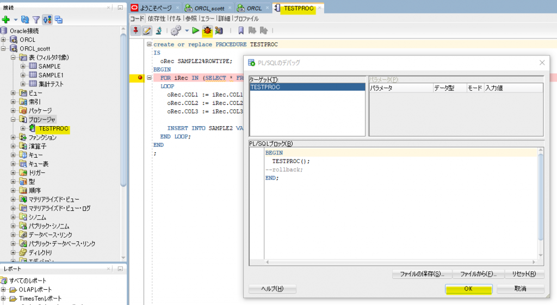Click the 取消 cancel button

(x=520, y=289)
